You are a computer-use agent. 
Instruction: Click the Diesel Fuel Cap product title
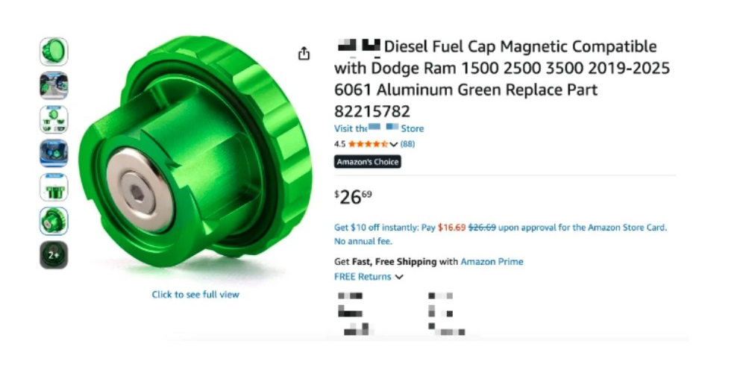pos(502,78)
